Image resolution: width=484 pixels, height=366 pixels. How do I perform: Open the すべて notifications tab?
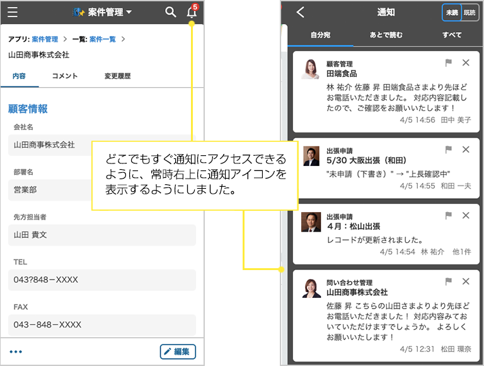tap(452, 35)
